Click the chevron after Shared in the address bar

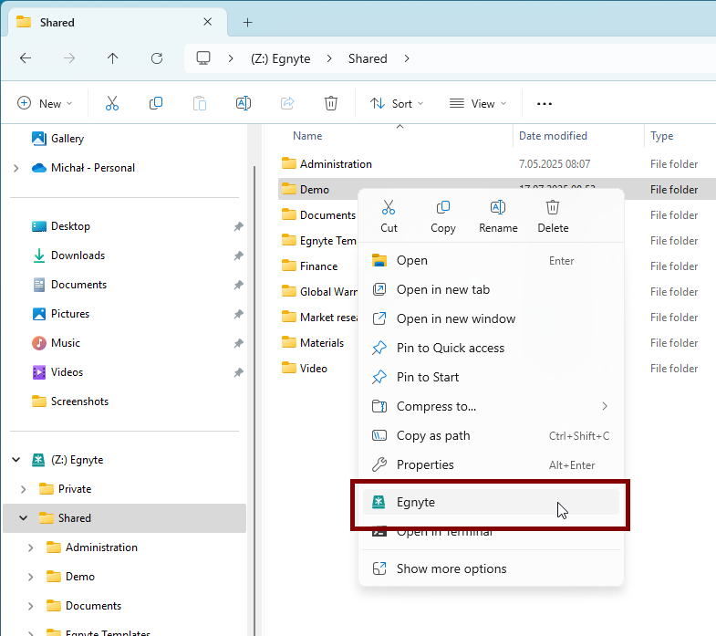407,58
